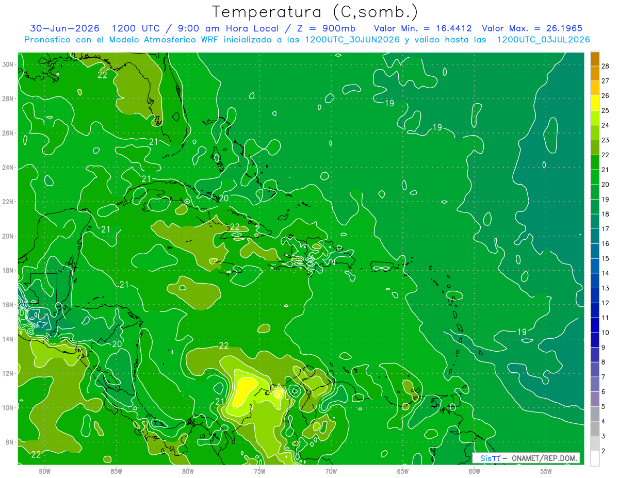Click the '80W' longitude axis label

(x=188, y=471)
